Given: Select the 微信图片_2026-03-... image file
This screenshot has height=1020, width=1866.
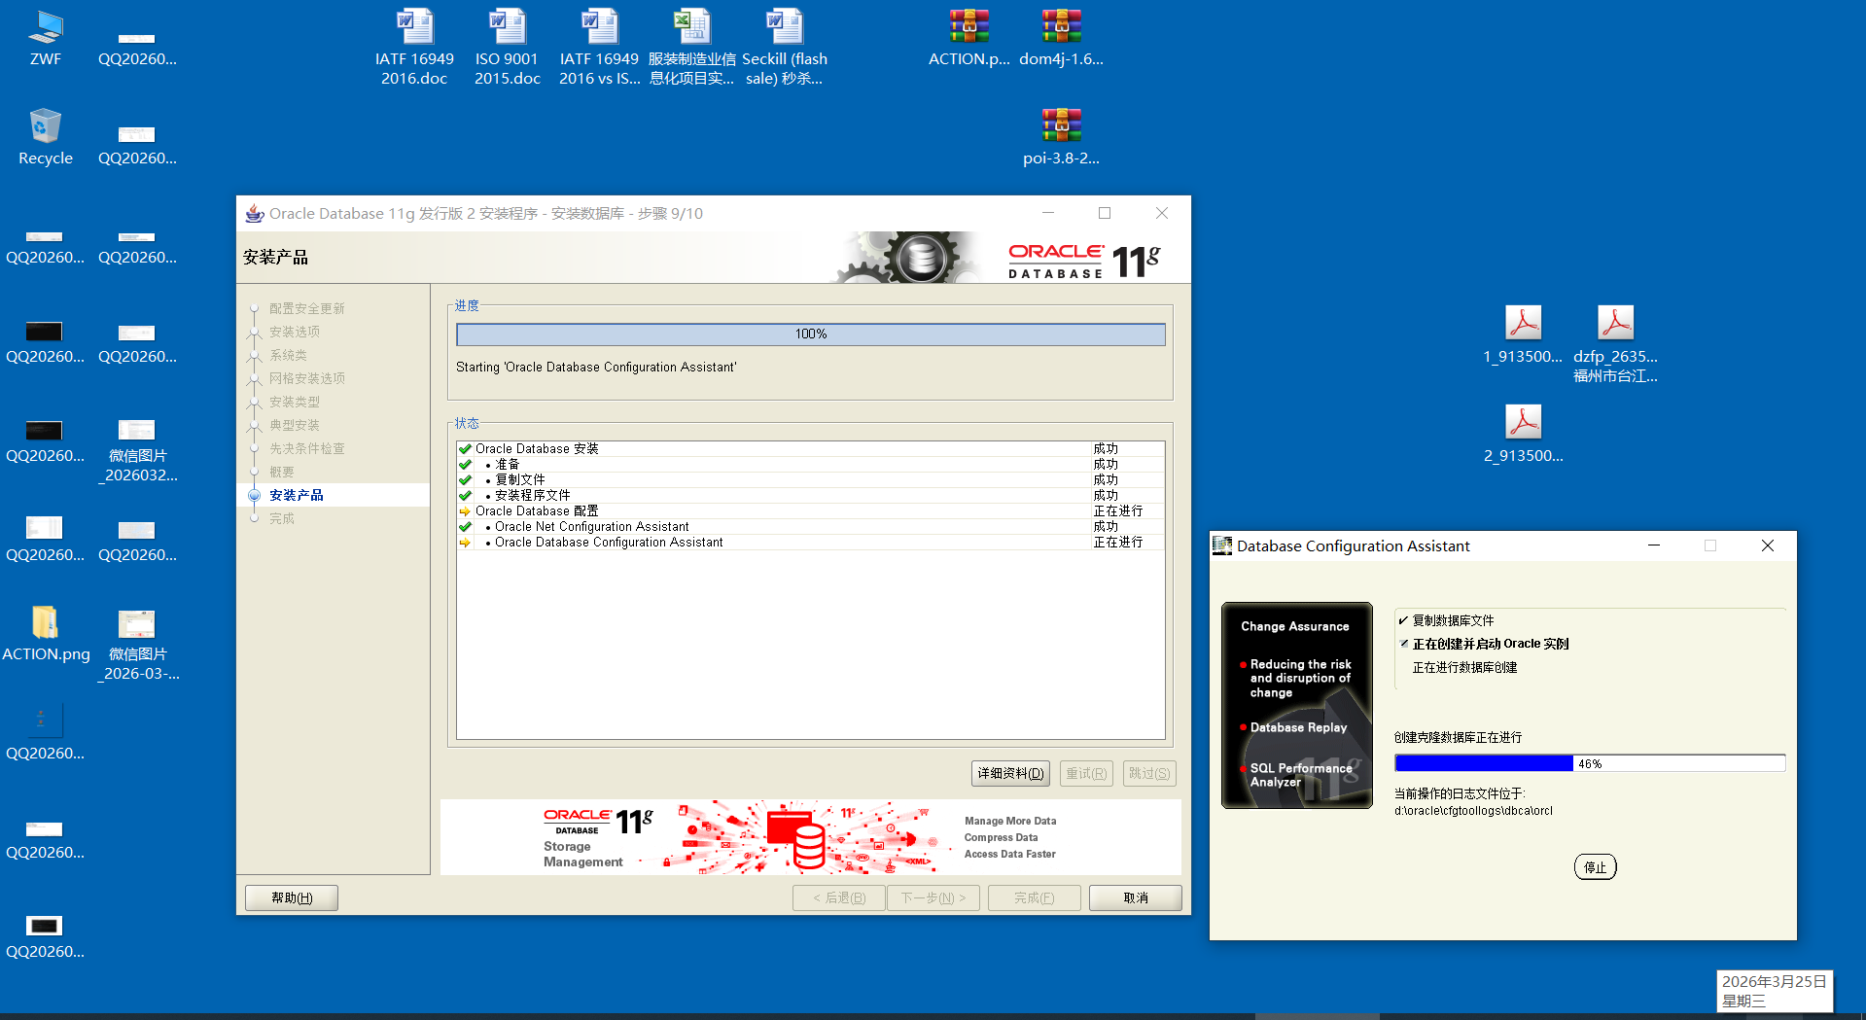Looking at the screenshot, I should 137,645.
